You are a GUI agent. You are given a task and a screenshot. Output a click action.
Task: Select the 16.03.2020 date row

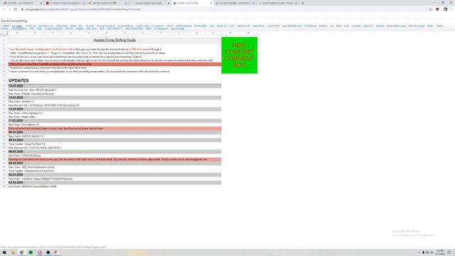(114, 86)
